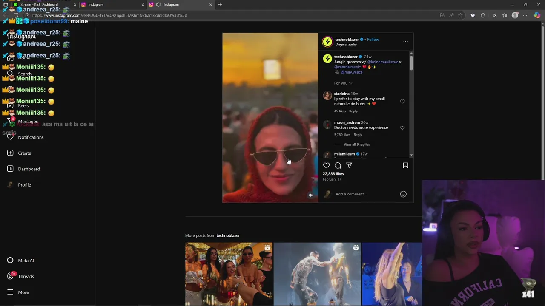Open the first more-posts thumbnail with women drinking
Screen dimensions: 545x306
pos(229,274)
